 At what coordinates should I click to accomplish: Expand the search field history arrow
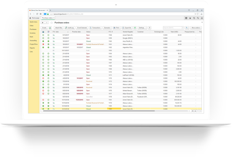(x=183, y=28)
